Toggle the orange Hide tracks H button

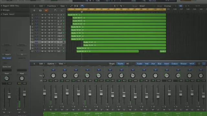coord(46,11)
